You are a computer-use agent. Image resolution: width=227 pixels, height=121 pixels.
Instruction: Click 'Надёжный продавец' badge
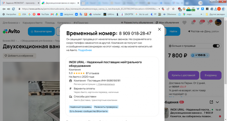tap(81, 107)
